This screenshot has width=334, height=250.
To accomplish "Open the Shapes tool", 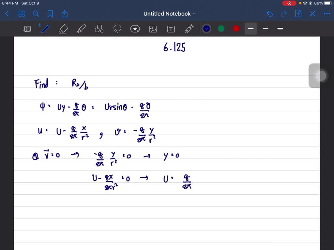I will point(99,29).
